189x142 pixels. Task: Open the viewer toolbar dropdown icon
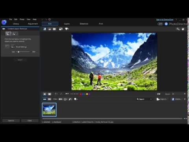(67, 29)
